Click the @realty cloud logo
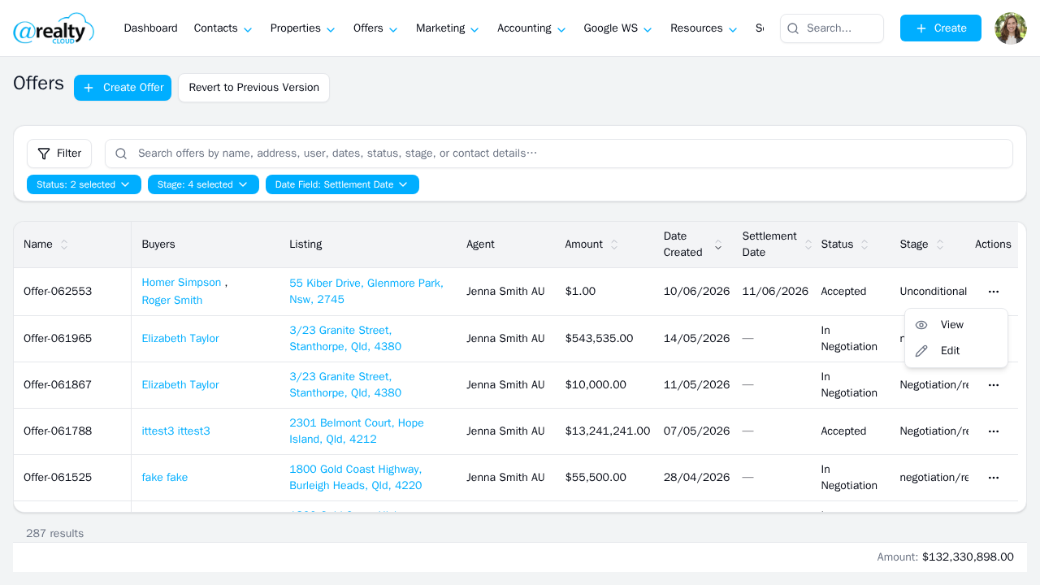Viewport: 1040px width, 585px height. tap(54, 28)
